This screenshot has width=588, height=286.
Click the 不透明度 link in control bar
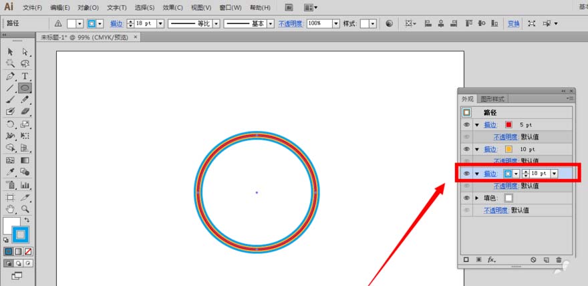(x=290, y=23)
